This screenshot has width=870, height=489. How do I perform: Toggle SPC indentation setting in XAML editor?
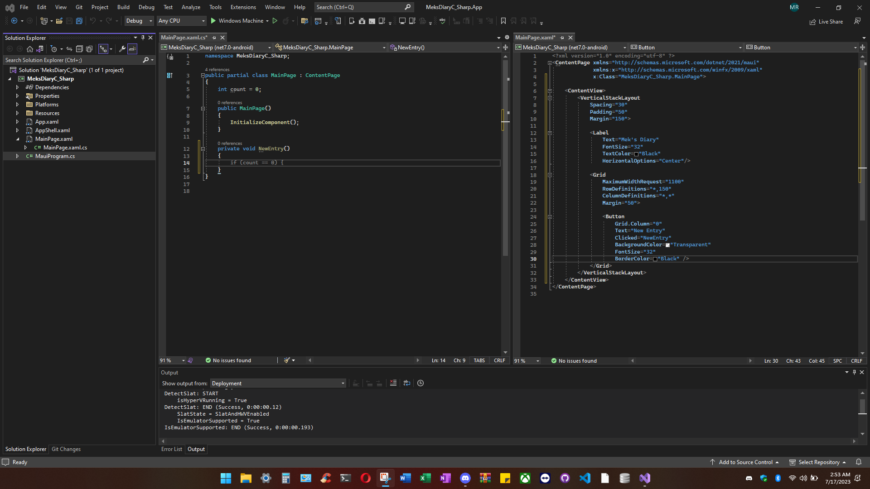837,361
